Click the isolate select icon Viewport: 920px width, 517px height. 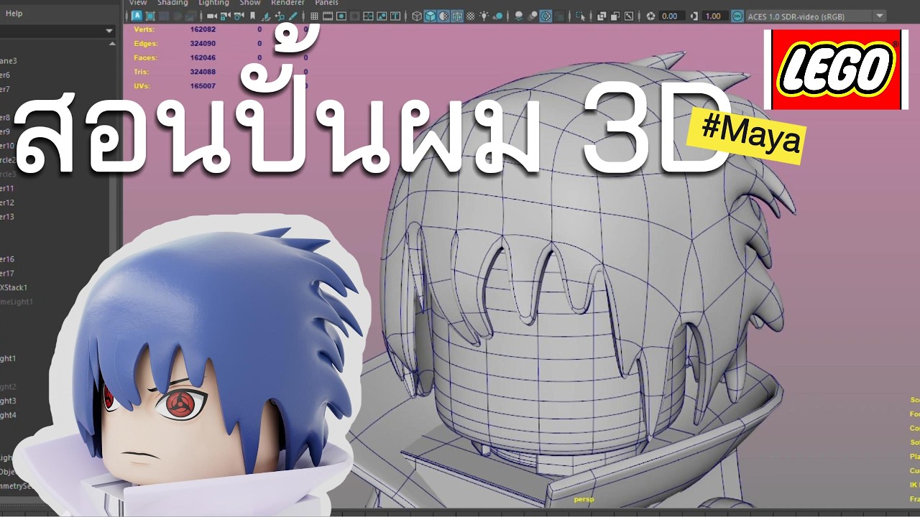581,16
